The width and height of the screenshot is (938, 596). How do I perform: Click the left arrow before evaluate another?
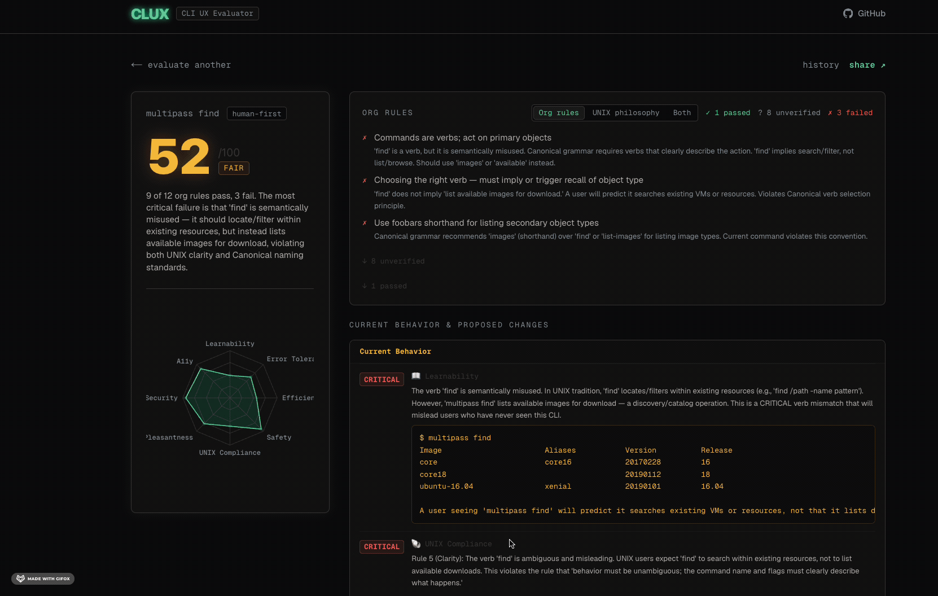[x=136, y=65]
